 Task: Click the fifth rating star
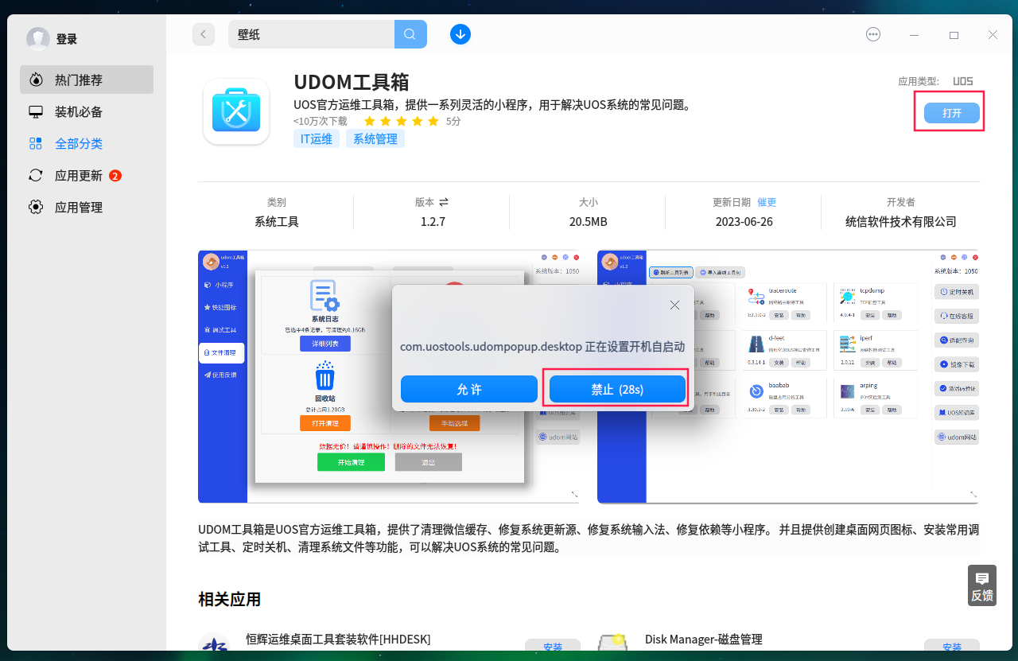[x=433, y=121]
